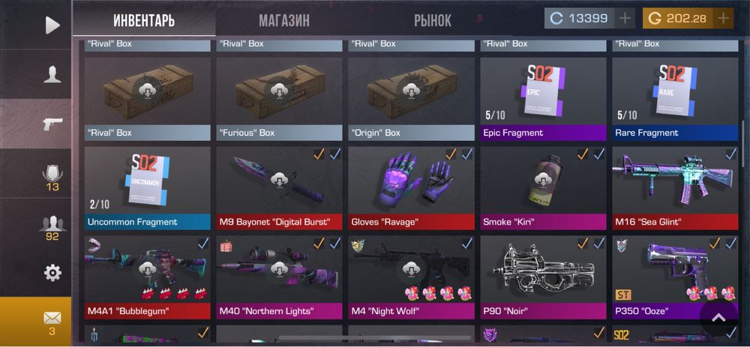This screenshot has height=347, width=750.
Task: Toggle orange checkmark on P90 "Noir"
Action: click(x=583, y=244)
